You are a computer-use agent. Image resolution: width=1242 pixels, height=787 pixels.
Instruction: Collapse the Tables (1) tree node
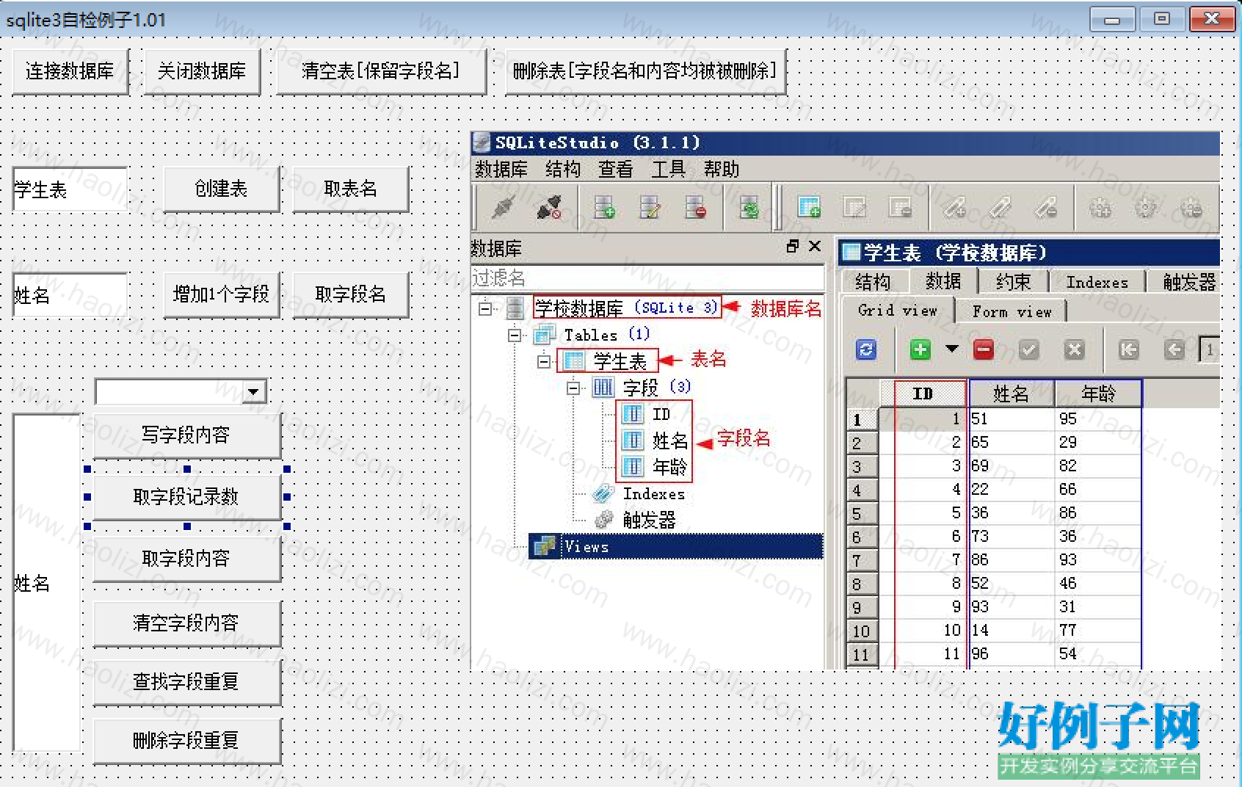pyautogui.click(x=515, y=336)
